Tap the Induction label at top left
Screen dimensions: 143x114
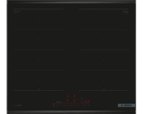coord(17,11)
